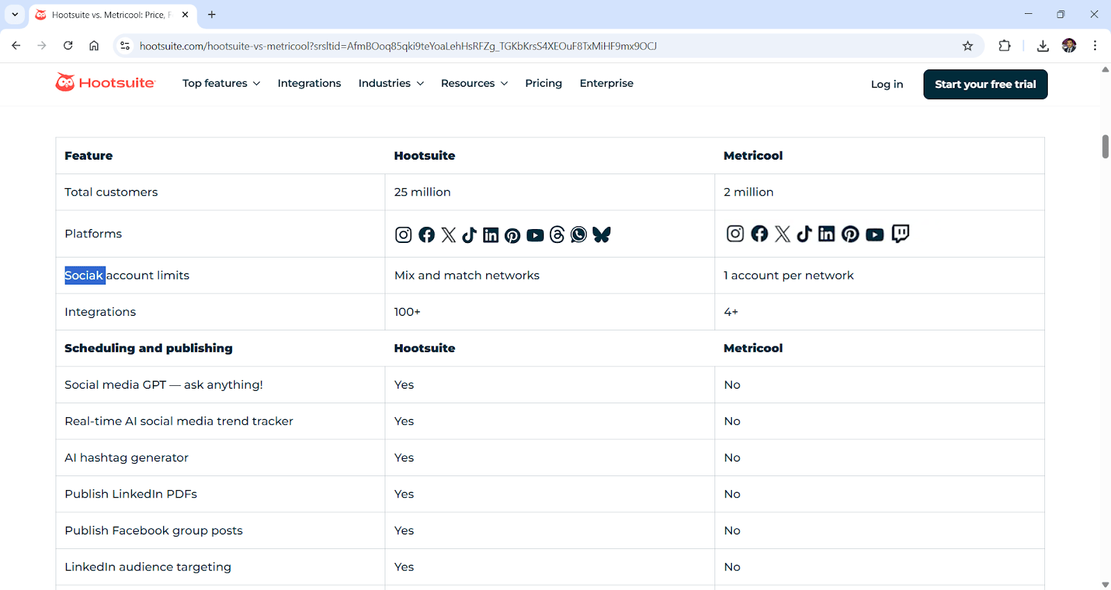Go to the Pricing page
The width and height of the screenshot is (1111, 590).
[543, 83]
